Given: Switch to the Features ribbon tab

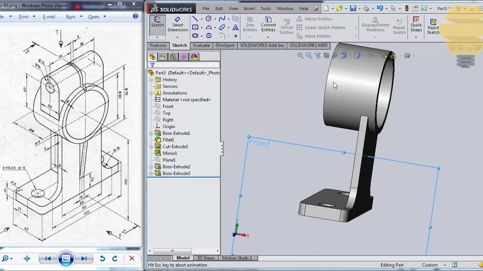Looking at the screenshot, I should point(158,46).
